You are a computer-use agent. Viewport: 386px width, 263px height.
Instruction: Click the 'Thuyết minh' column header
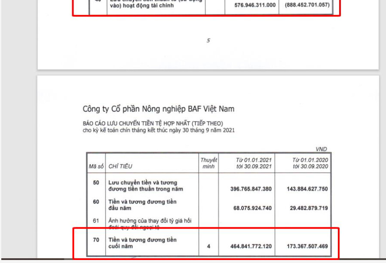tap(208, 163)
